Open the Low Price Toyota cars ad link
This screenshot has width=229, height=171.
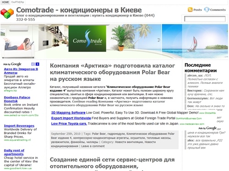pos(69,124)
